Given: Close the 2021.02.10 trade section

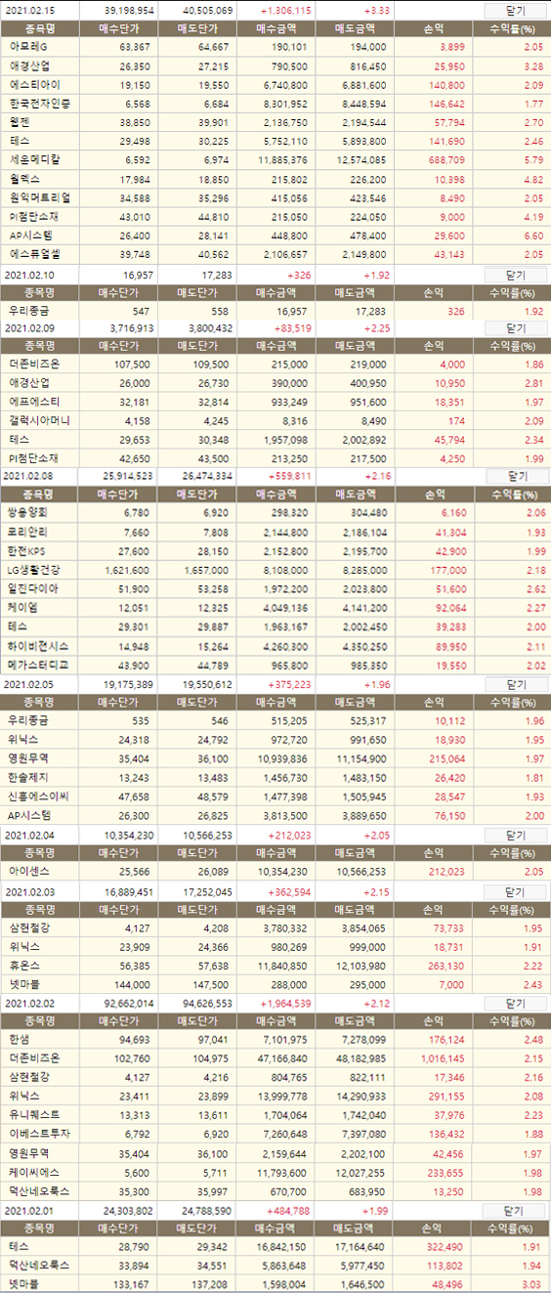Looking at the screenshot, I should (x=516, y=276).
